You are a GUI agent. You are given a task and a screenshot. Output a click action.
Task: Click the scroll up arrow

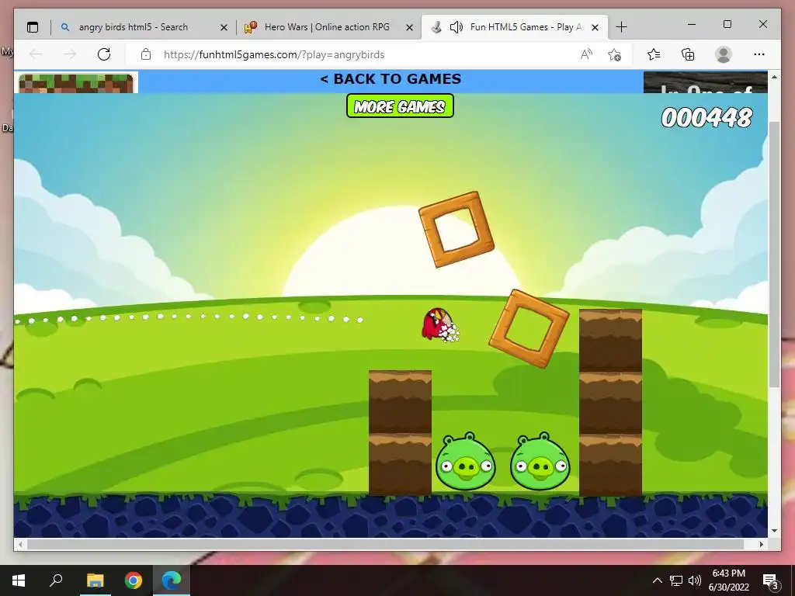774,77
